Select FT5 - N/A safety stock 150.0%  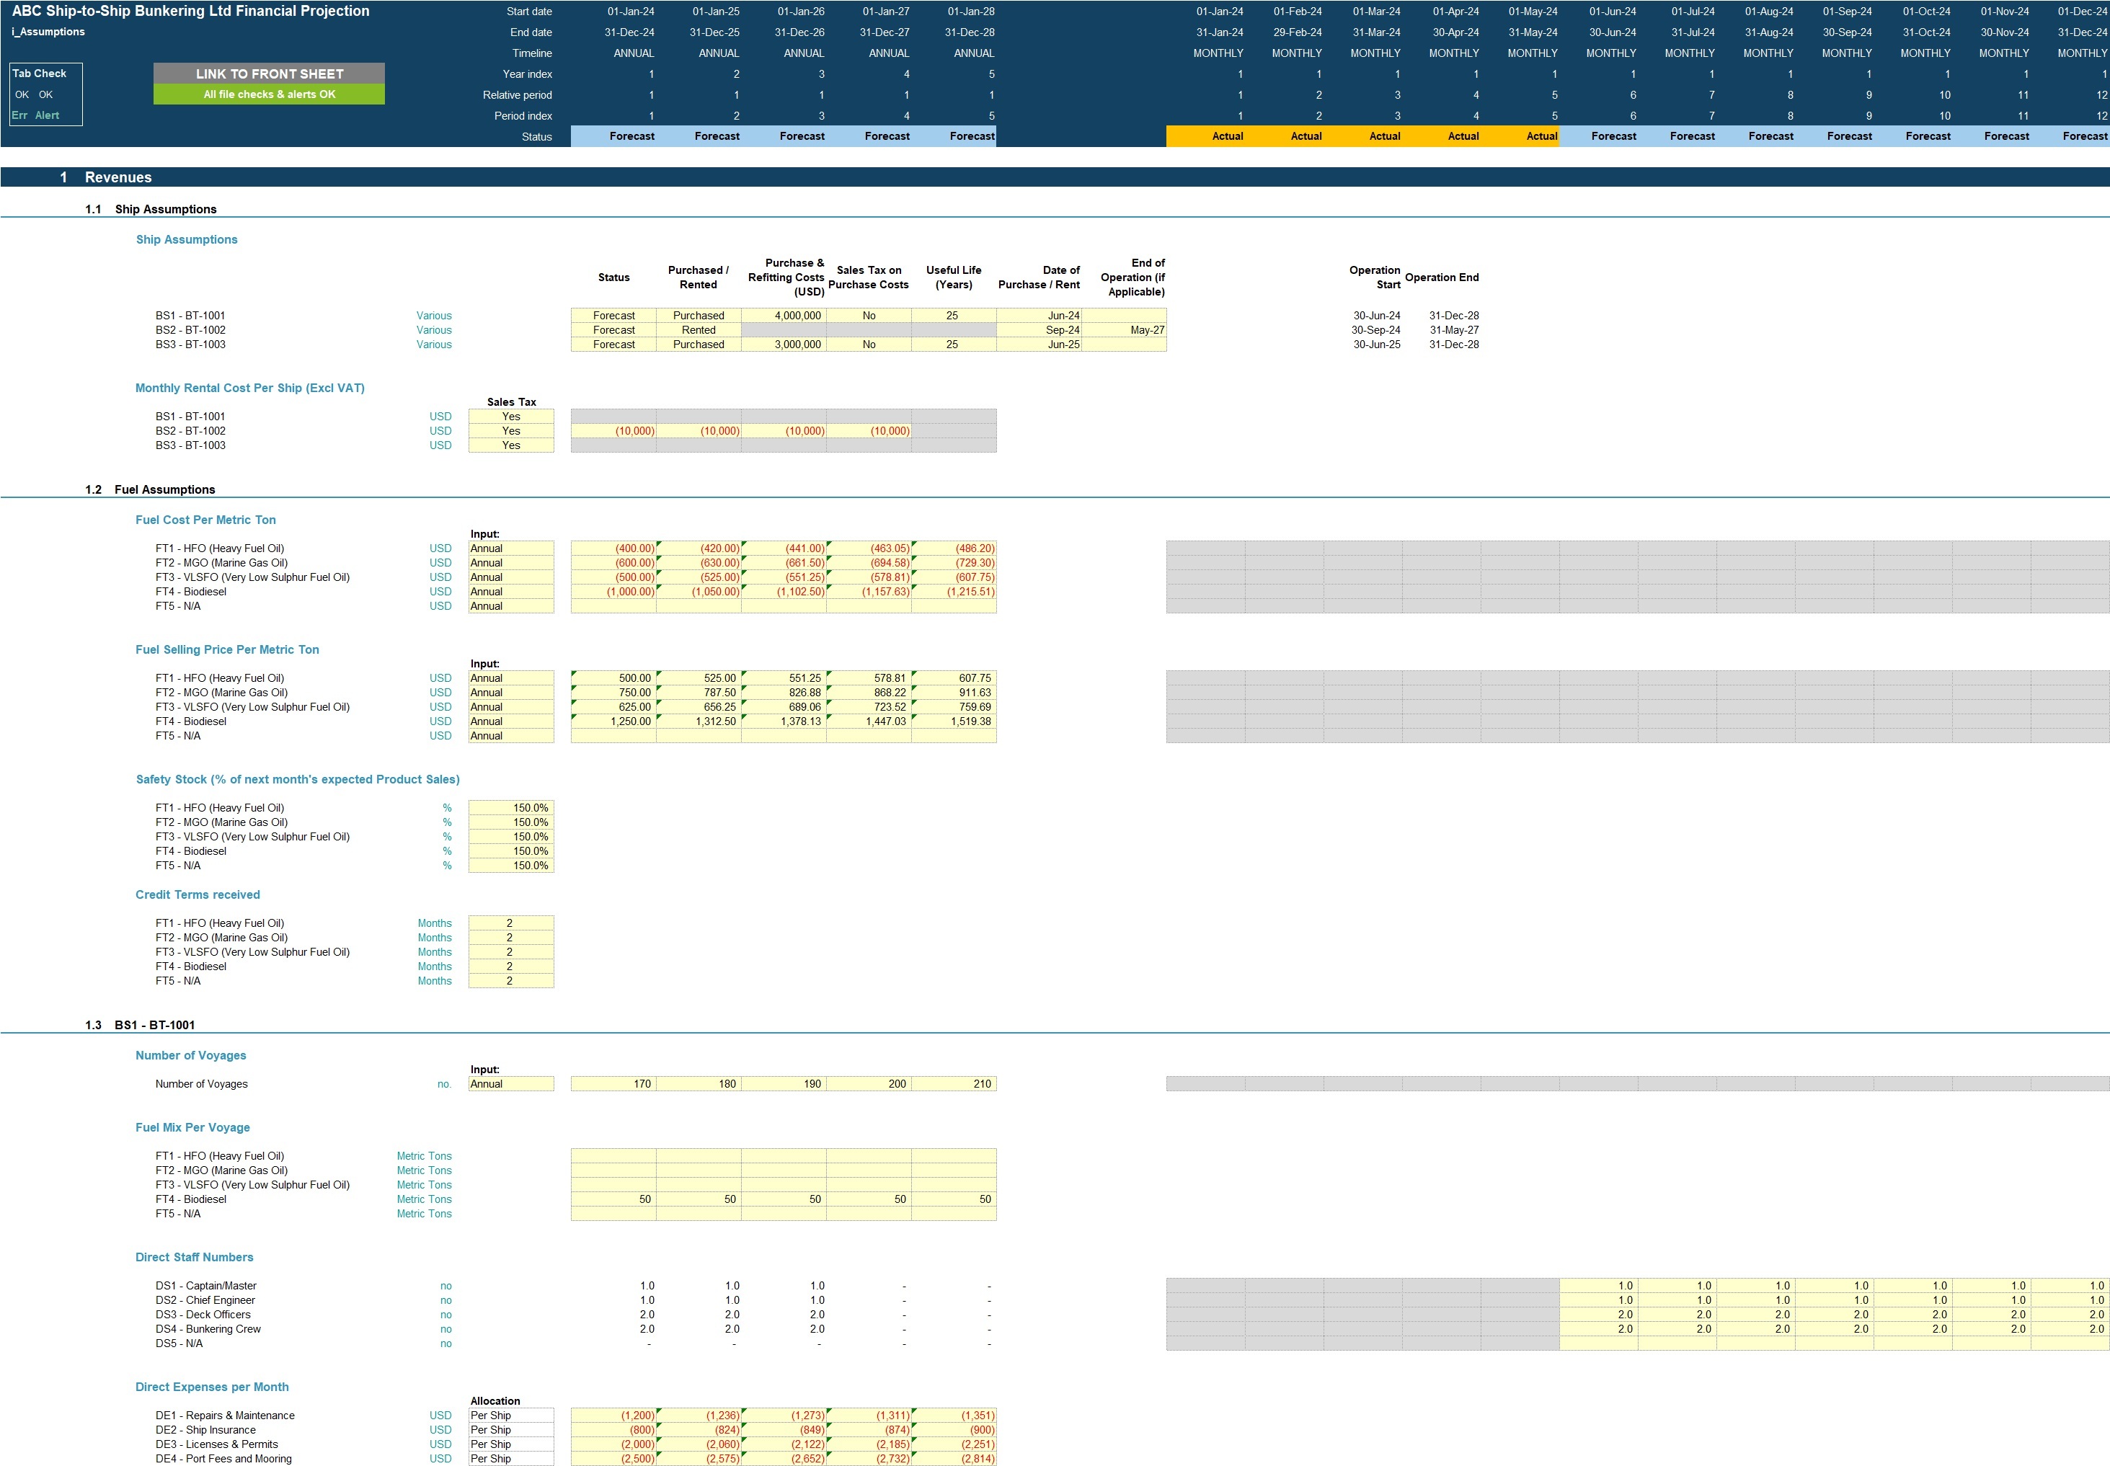point(510,866)
